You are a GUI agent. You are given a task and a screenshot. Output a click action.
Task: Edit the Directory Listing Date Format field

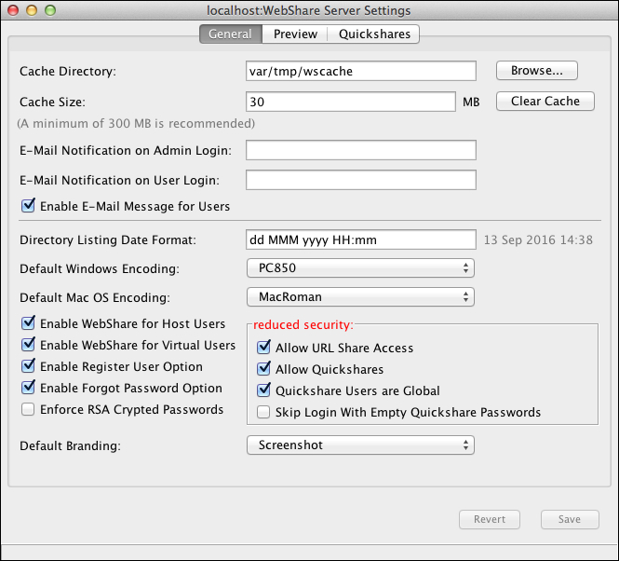pyautogui.click(x=361, y=239)
